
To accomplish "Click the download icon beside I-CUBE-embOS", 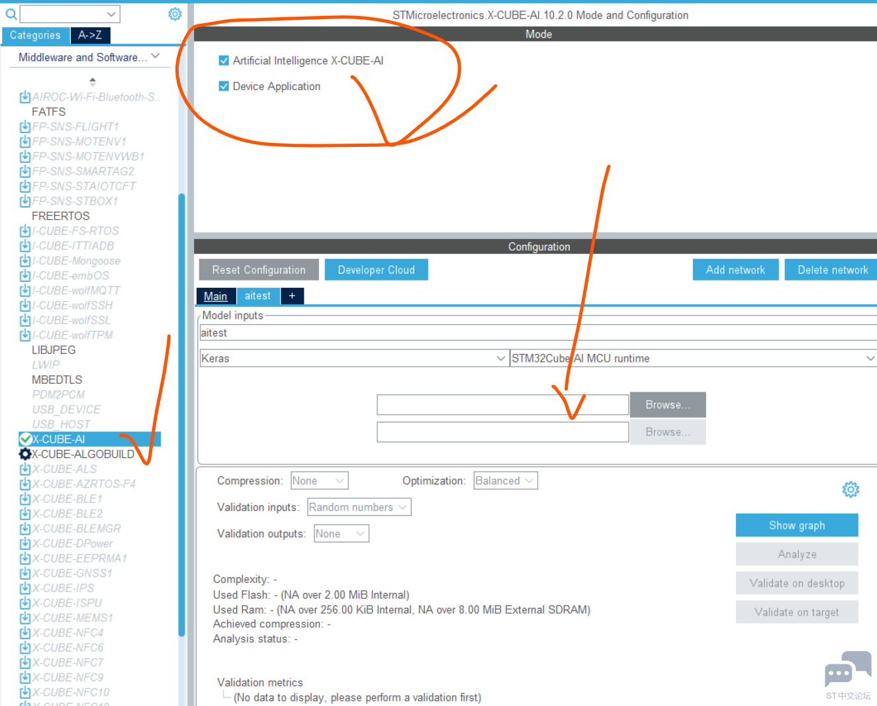I will pos(25,276).
